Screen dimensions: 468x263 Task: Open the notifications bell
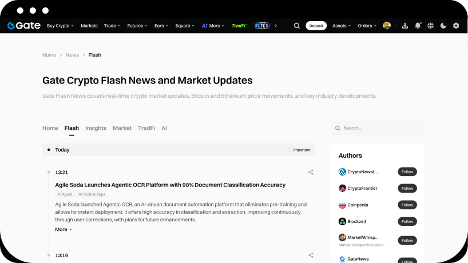(x=418, y=26)
